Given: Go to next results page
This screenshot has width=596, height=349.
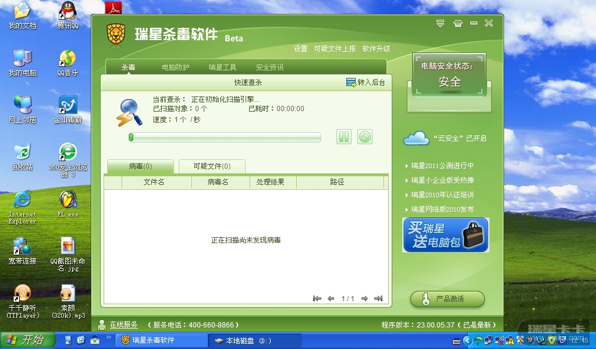Looking at the screenshot, I should pos(364,298).
